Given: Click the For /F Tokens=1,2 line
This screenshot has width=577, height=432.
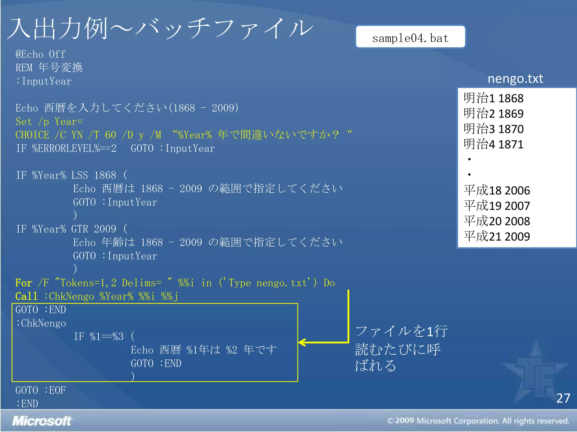Looking at the screenshot, I should pyautogui.click(x=175, y=283).
